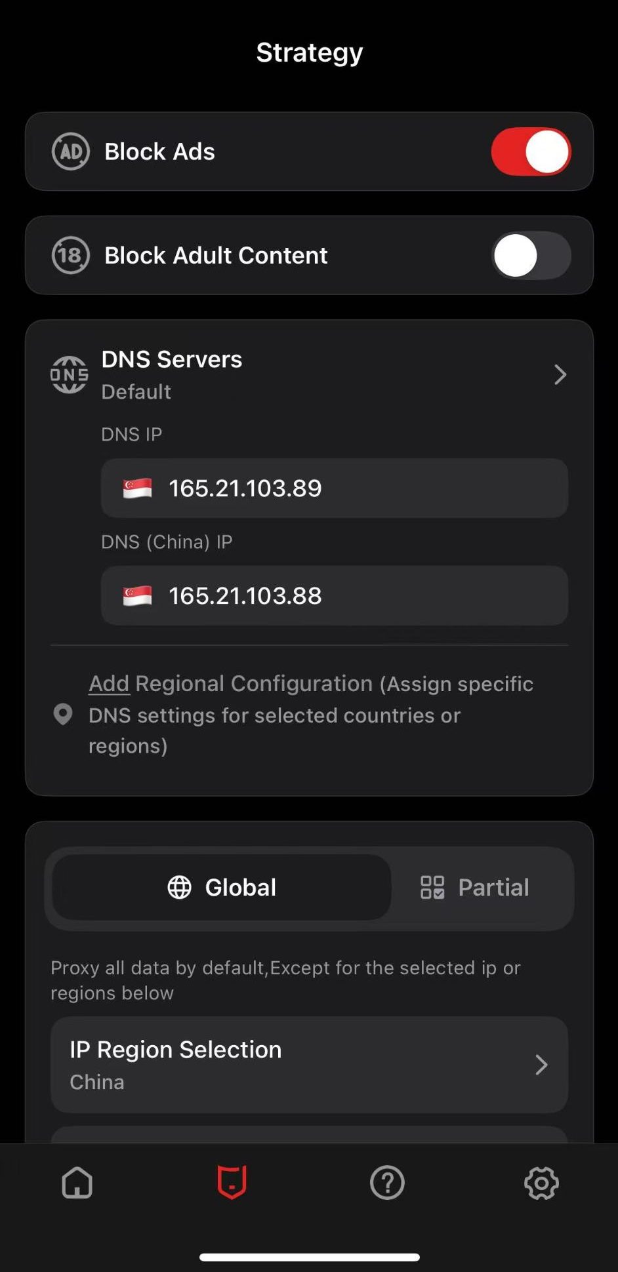Click the Add Regional Configuration link
This screenshot has width=618, height=1272.
click(109, 684)
